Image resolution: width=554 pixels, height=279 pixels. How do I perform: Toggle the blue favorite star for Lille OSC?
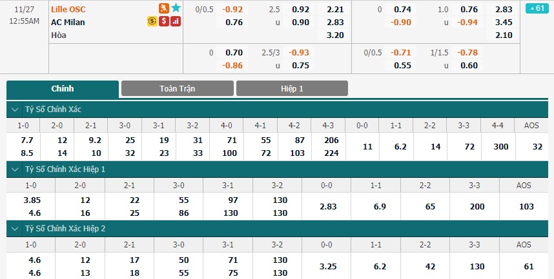point(176,8)
